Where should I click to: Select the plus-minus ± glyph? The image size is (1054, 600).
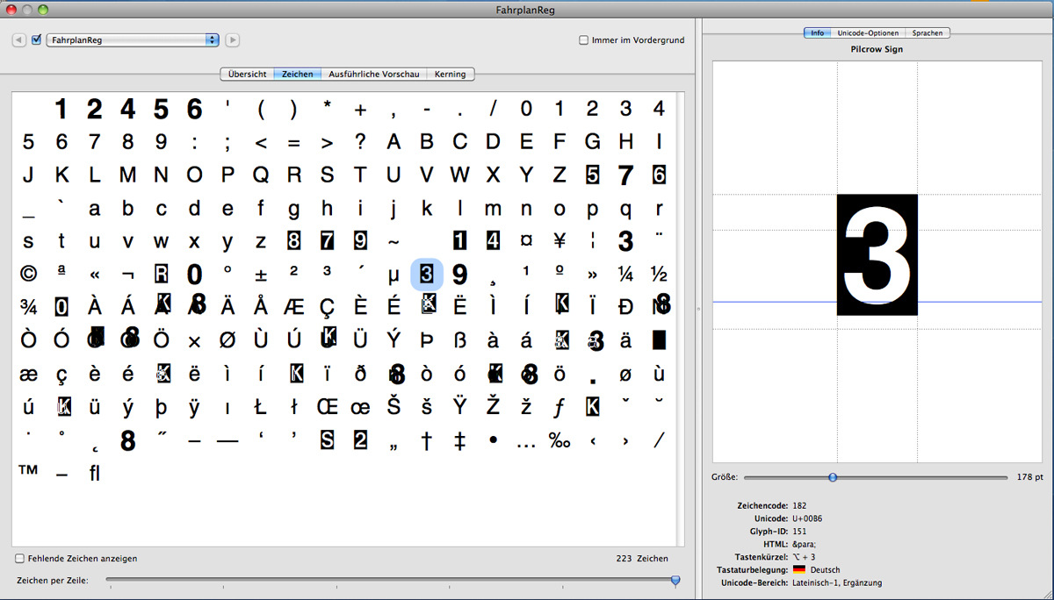coord(261,275)
